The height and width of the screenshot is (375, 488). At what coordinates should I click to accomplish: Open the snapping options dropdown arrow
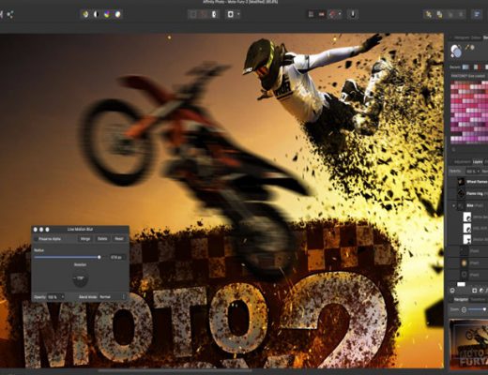[x=340, y=14]
